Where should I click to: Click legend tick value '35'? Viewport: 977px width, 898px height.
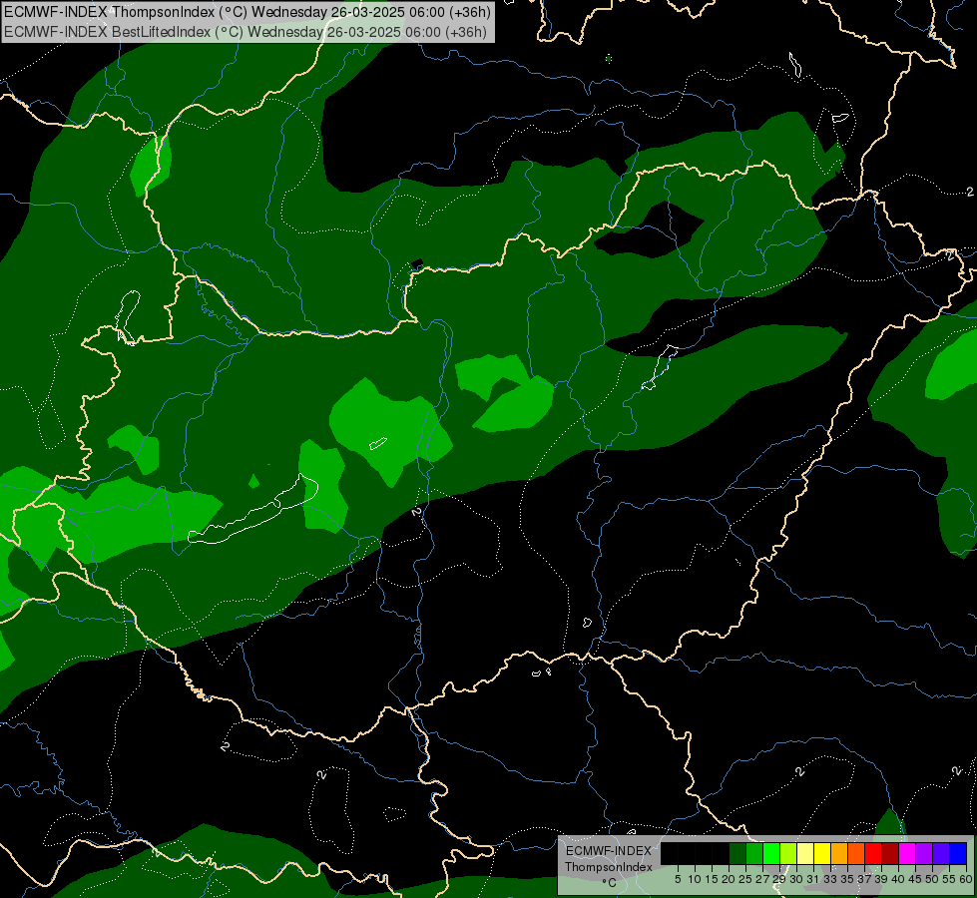tap(847, 879)
